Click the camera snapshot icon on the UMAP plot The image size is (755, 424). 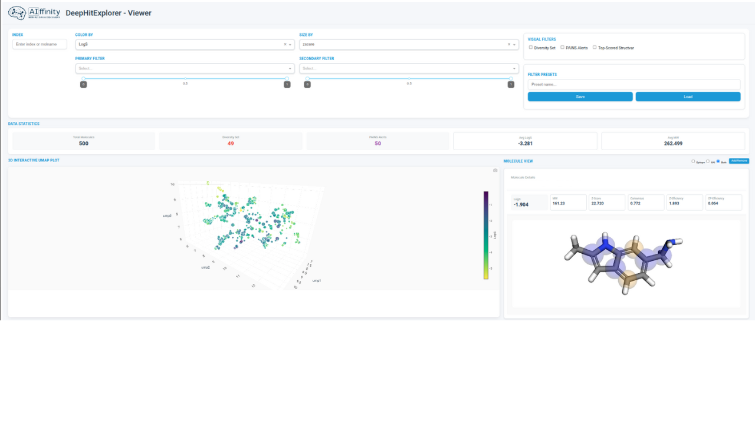pyautogui.click(x=494, y=170)
